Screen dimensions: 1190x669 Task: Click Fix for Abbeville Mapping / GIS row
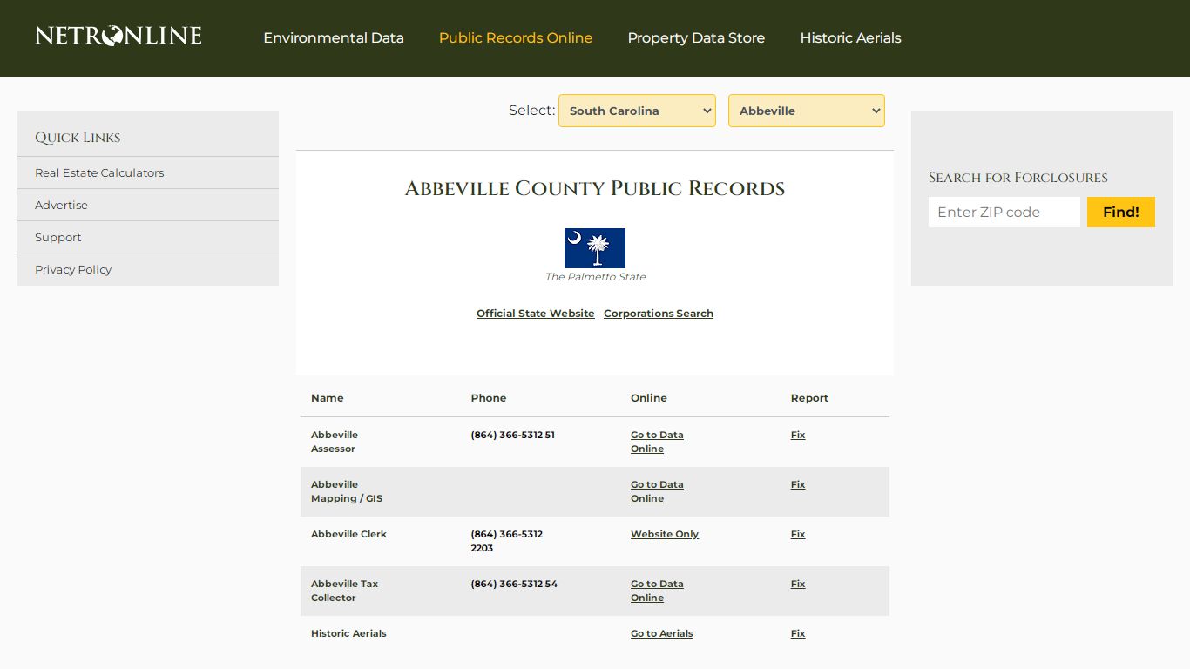tap(798, 484)
